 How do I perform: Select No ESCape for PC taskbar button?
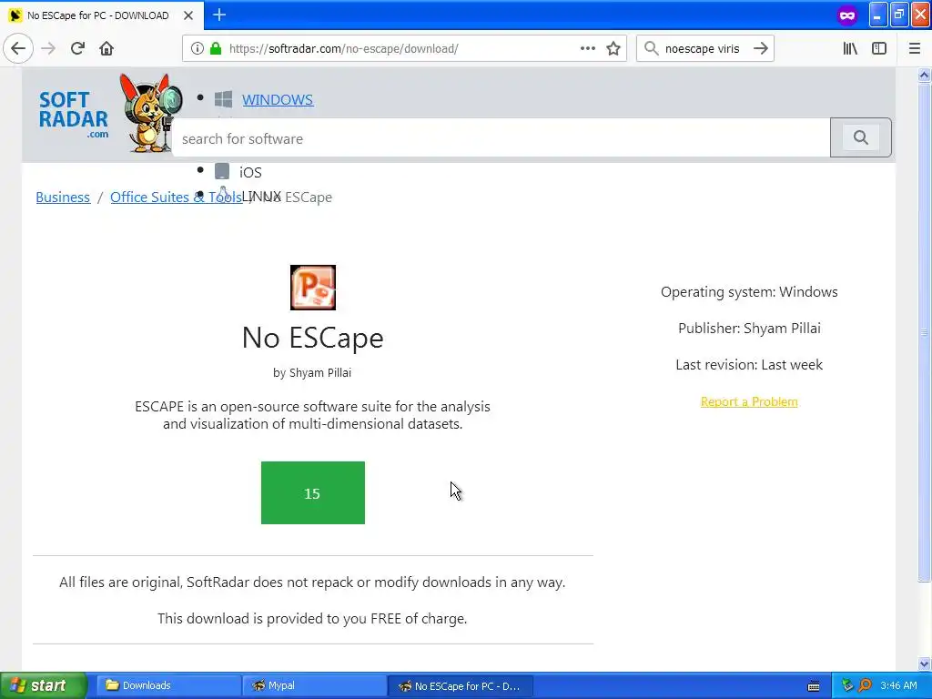coord(460,685)
